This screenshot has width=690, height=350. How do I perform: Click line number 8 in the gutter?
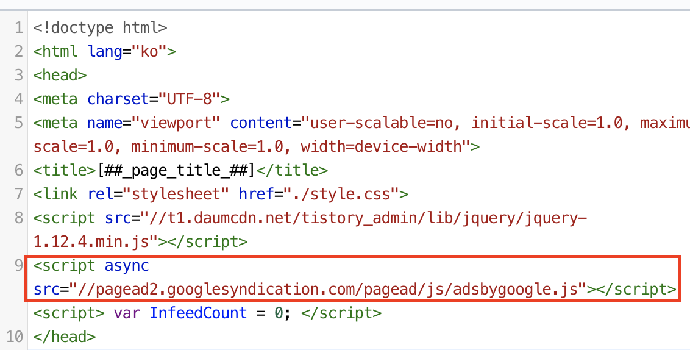[18, 218]
